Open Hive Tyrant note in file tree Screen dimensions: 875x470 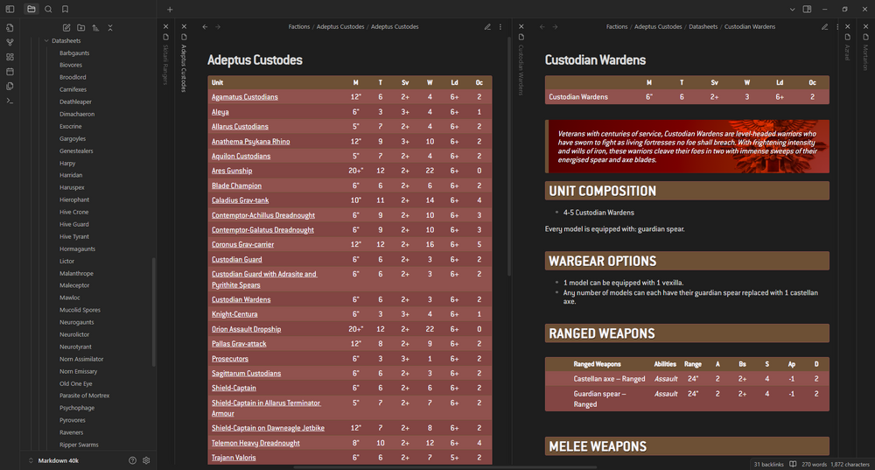point(74,236)
